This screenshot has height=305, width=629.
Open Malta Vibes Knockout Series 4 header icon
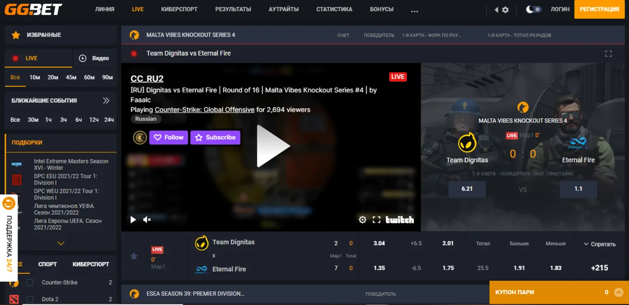134,35
